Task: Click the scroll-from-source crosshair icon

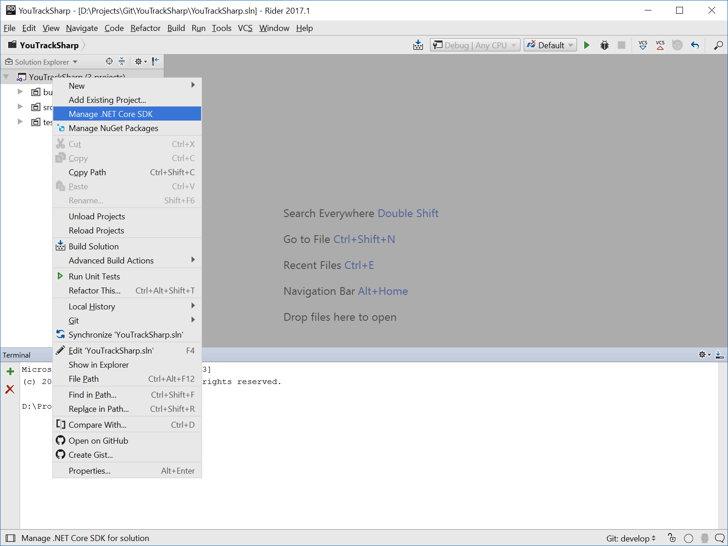Action: [x=109, y=61]
